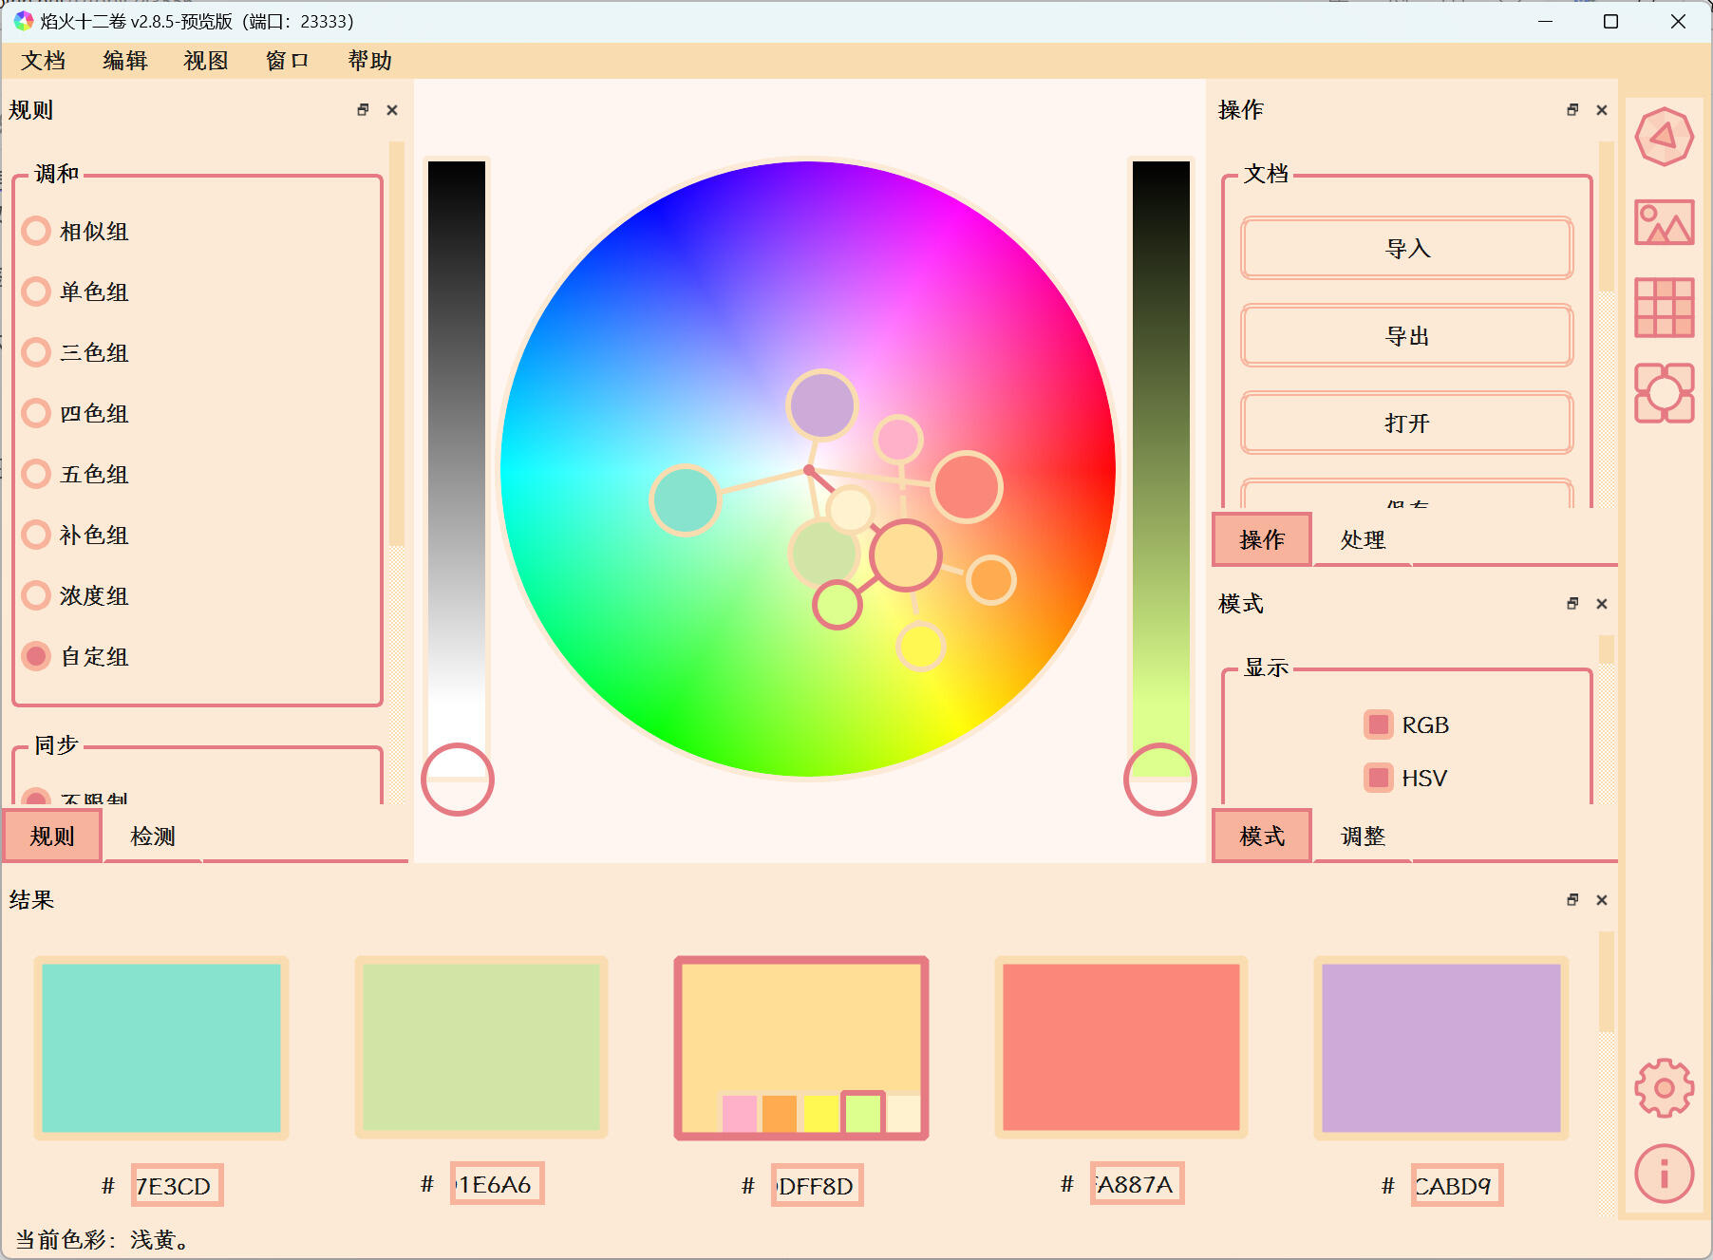Open the 文档 menu
Image resolution: width=1713 pixels, height=1260 pixels.
pos(44,61)
